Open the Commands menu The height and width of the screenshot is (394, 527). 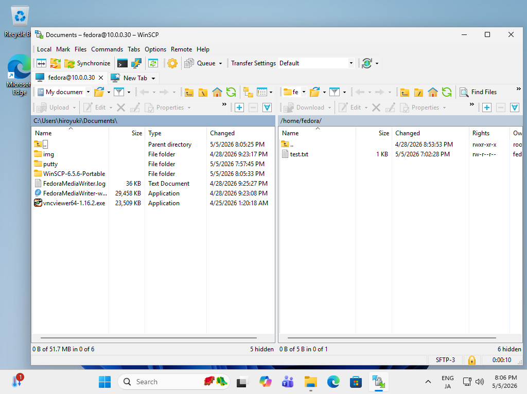[x=107, y=49]
